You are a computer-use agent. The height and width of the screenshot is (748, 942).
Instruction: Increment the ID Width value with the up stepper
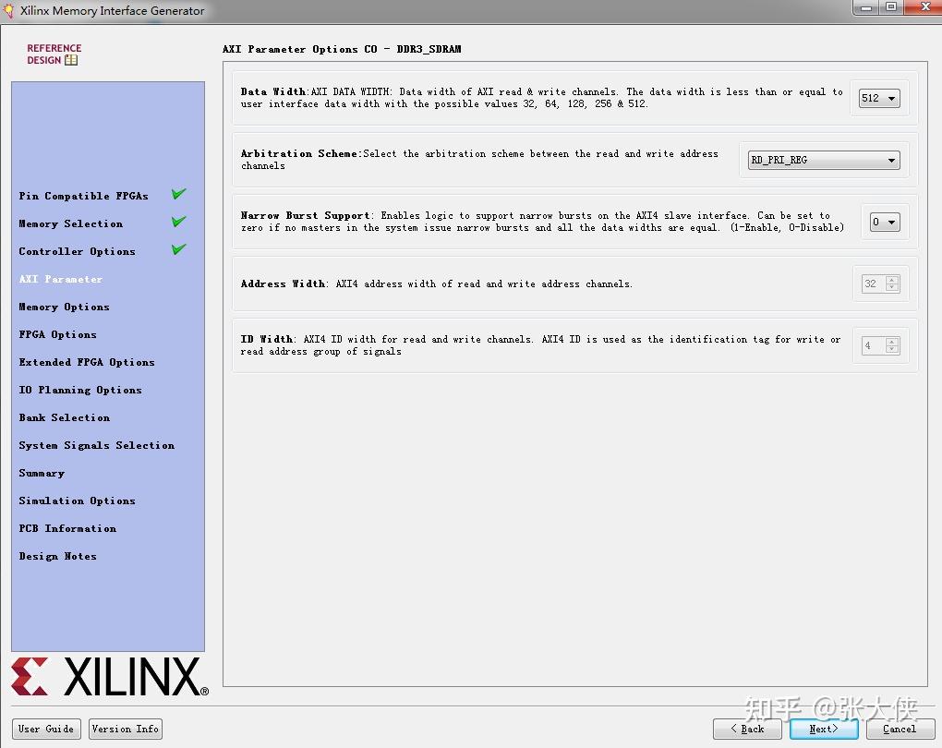[892, 341]
